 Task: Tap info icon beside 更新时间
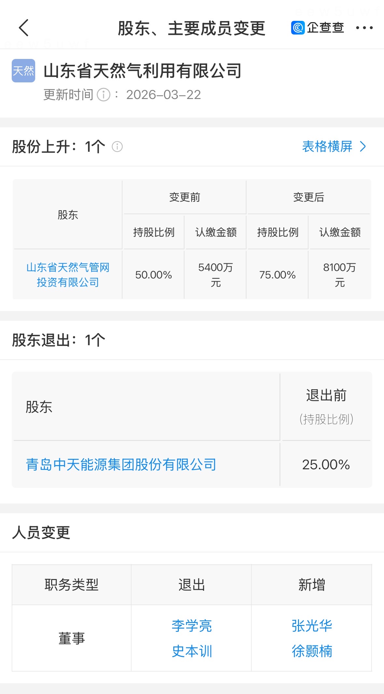click(104, 95)
